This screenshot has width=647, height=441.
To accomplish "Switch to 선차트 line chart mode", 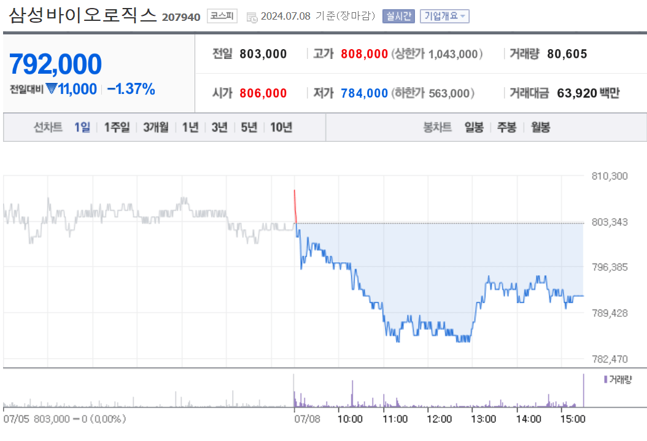I will point(48,128).
